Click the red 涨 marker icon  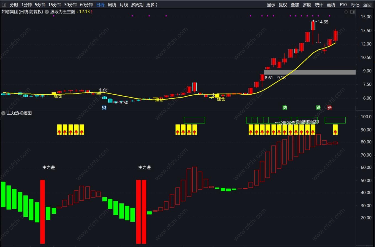point(329,108)
